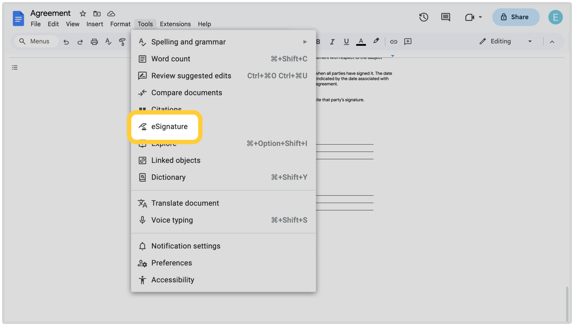Star the Agreement document
This screenshot has width=574, height=326.
83,14
